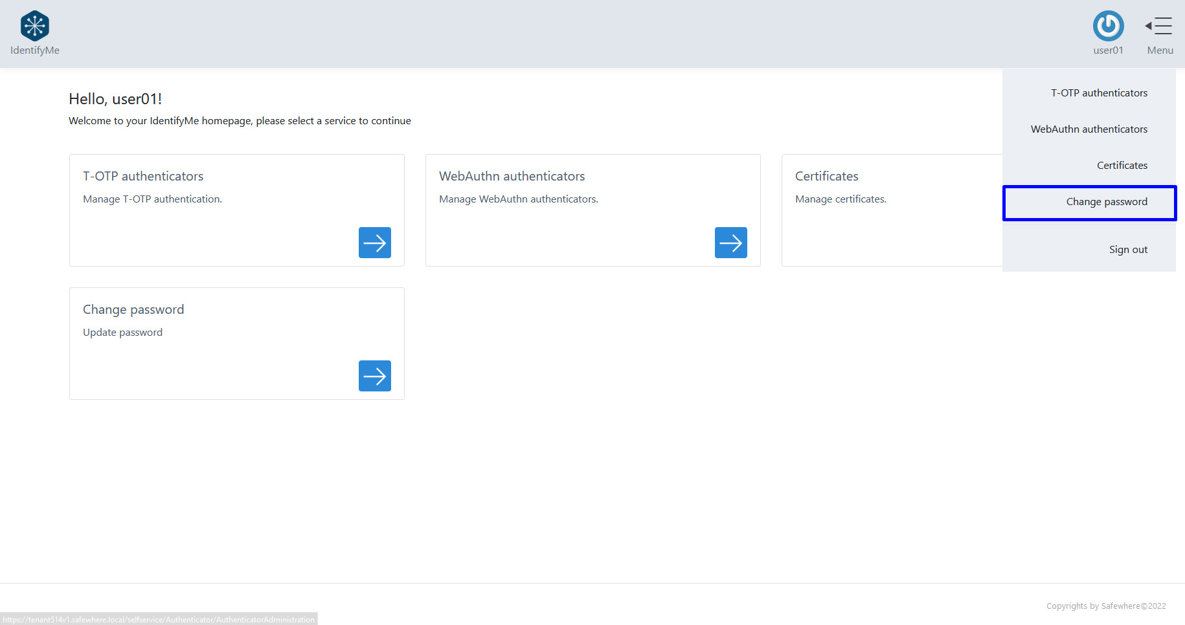The width and height of the screenshot is (1185, 625).
Task: Click the T-OTP authenticators card title
Action: click(x=143, y=176)
